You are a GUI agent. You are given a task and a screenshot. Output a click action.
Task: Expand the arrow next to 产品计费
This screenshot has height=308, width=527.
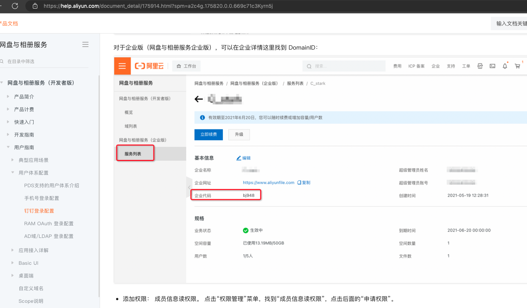tap(8, 109)
